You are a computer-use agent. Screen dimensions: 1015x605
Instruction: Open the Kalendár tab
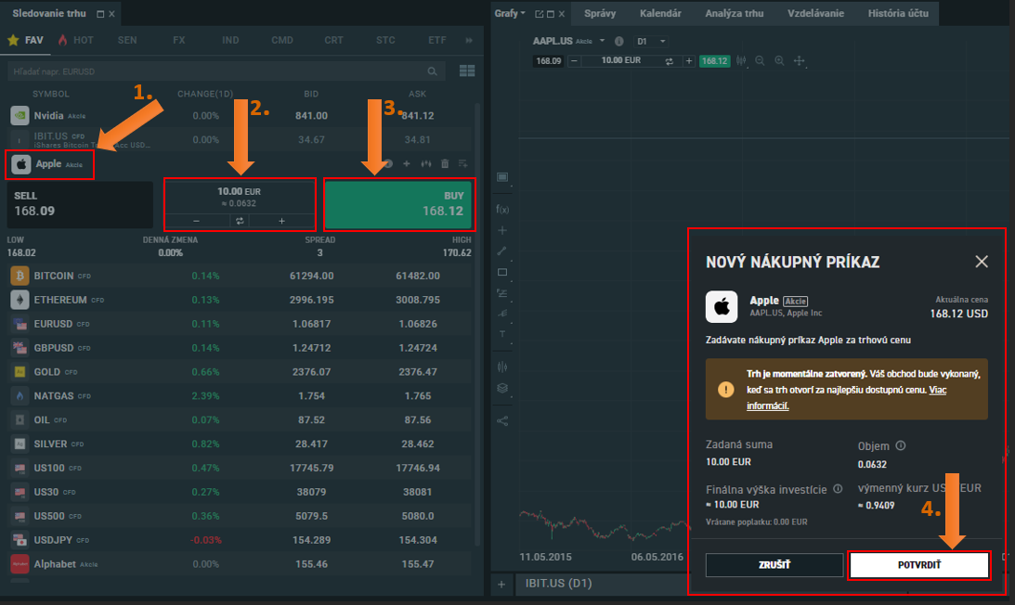[x=660, y=14]
